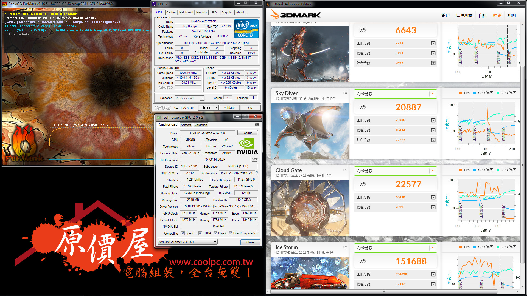This screenshot has height=296, width=527.
Task: Click the 3DMark title bar app icon
Action: pos(268,4)
